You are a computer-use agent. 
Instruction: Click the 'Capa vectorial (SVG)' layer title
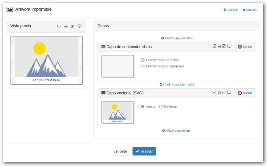[125, 93]
